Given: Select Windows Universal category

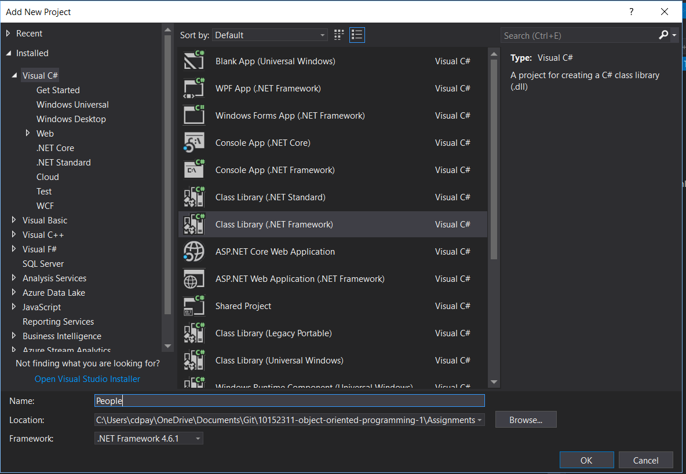Looking at the screenshot, I should (x=72, y=104).
